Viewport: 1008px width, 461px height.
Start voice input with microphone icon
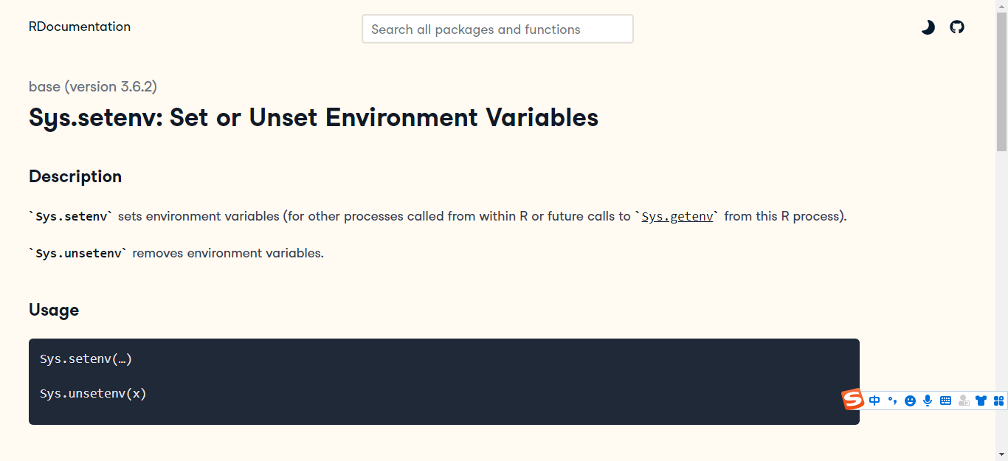(928, 401)
